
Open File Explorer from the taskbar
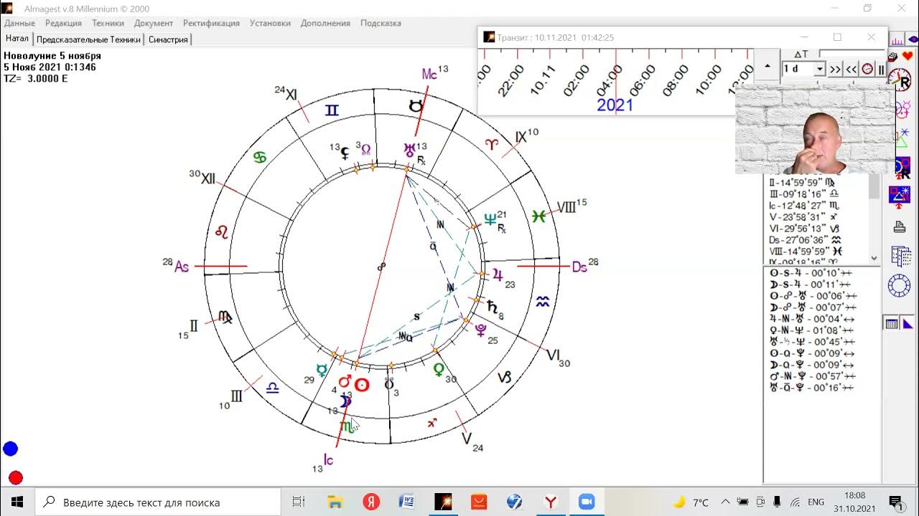tap(335, 502)
